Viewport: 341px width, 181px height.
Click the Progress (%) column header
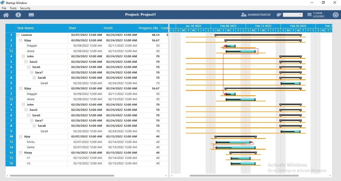pos(149,28)
